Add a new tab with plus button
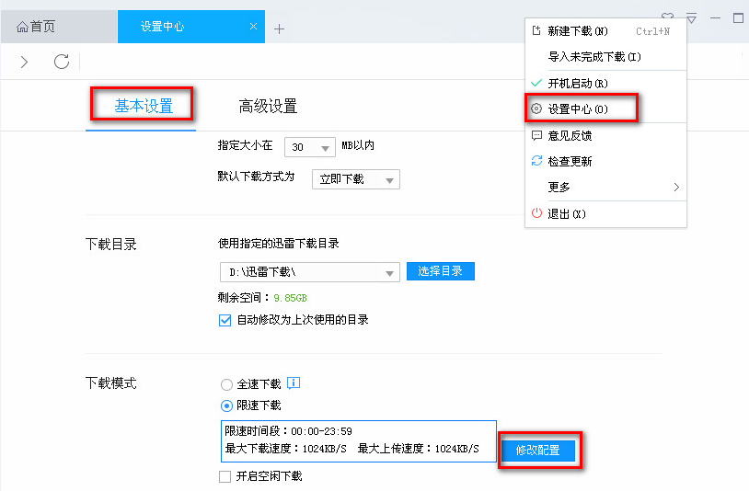This screenshot has width=749, height=491. pos(279,29)
